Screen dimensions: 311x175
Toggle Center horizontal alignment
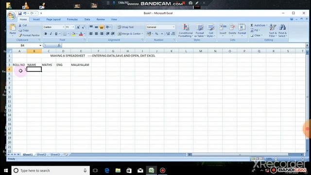tap(96, 34)
